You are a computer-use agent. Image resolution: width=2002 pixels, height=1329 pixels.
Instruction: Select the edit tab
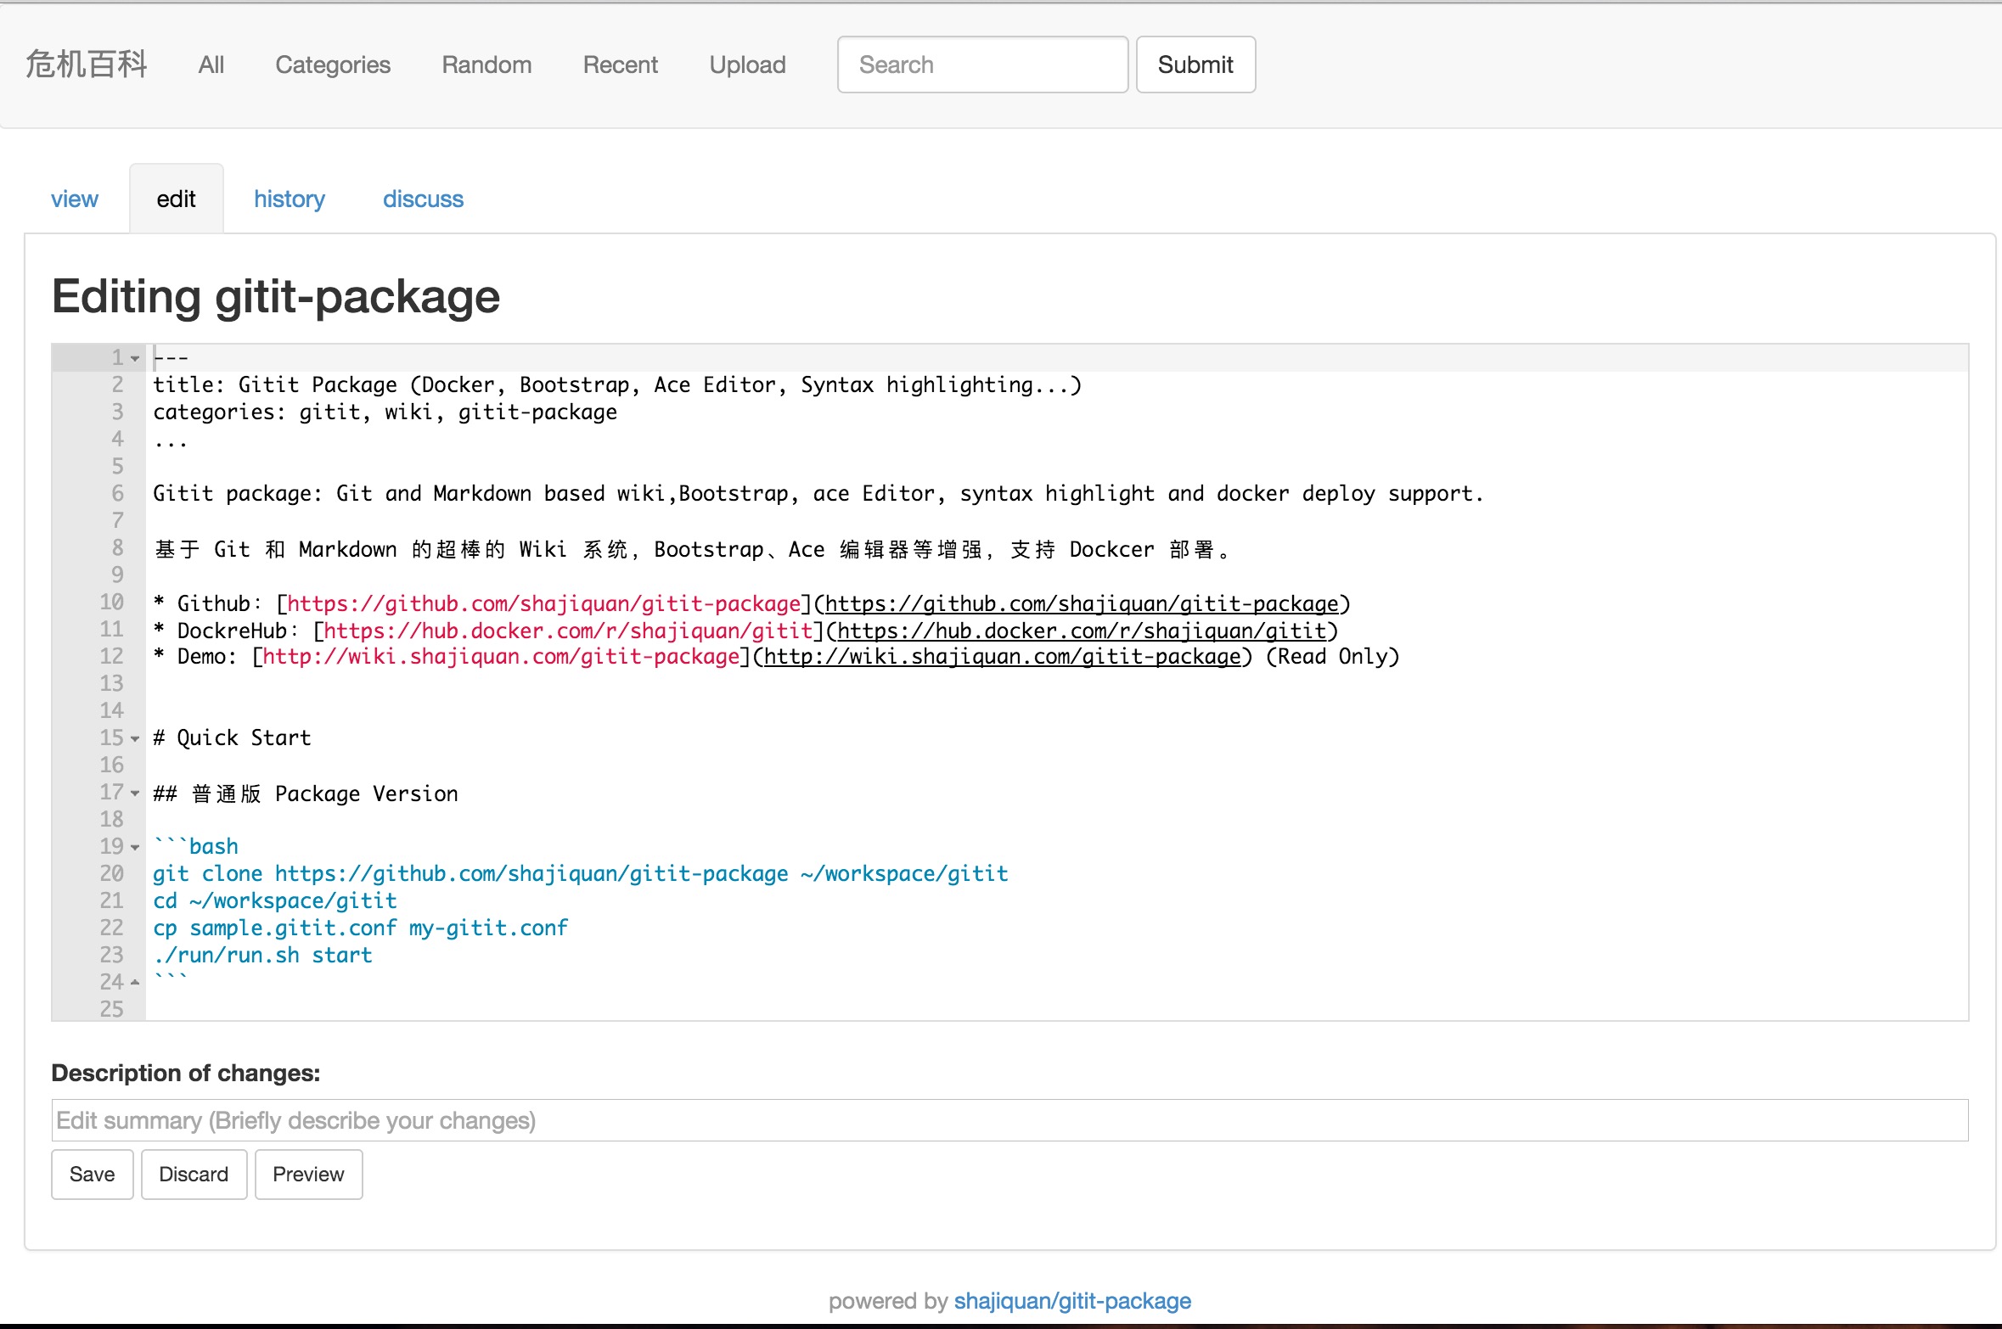[x=176, y=199]
